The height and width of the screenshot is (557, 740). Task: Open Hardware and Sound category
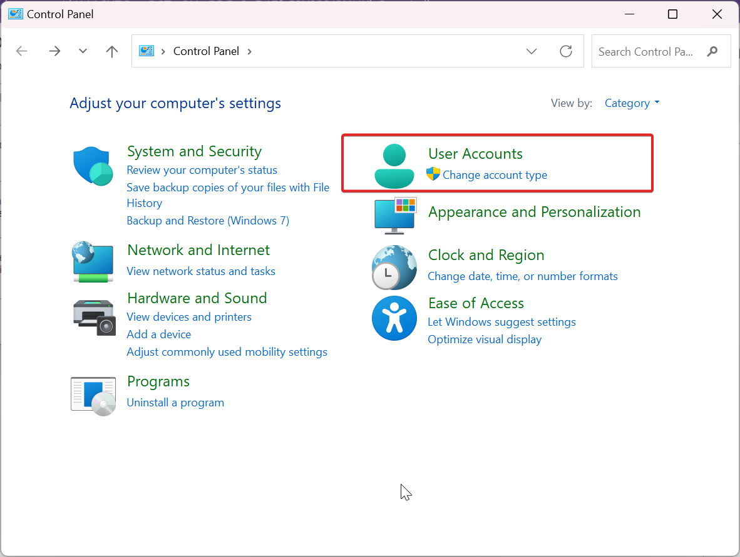click(x=197, y=298)
